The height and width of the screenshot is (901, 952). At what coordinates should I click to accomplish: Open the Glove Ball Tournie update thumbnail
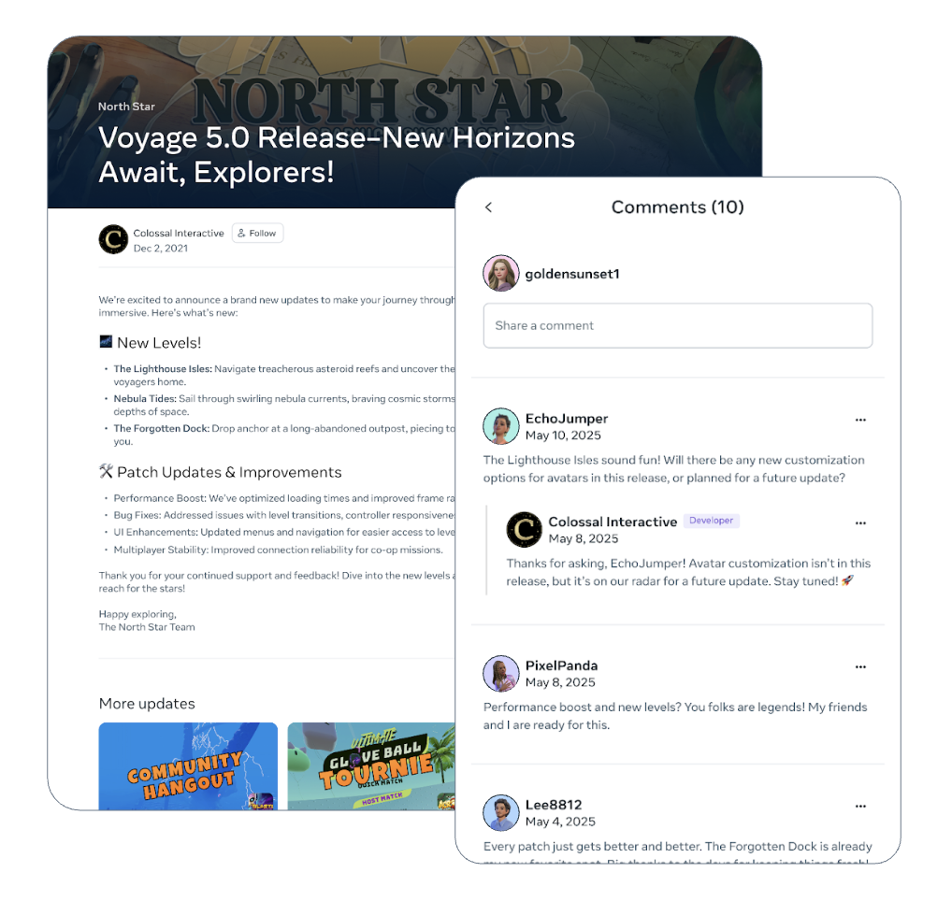(371, 766)
